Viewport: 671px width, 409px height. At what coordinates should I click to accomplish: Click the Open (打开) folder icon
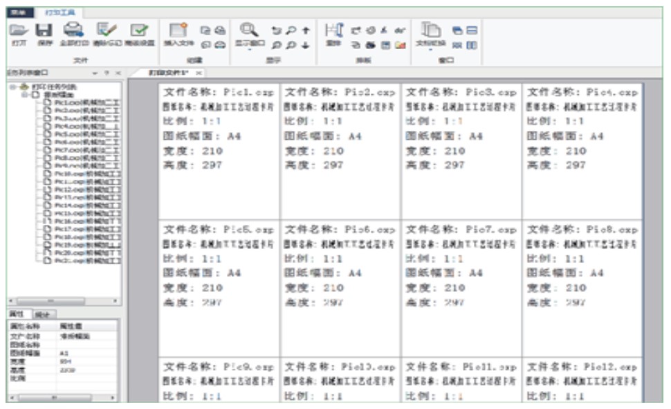[19, 29]
